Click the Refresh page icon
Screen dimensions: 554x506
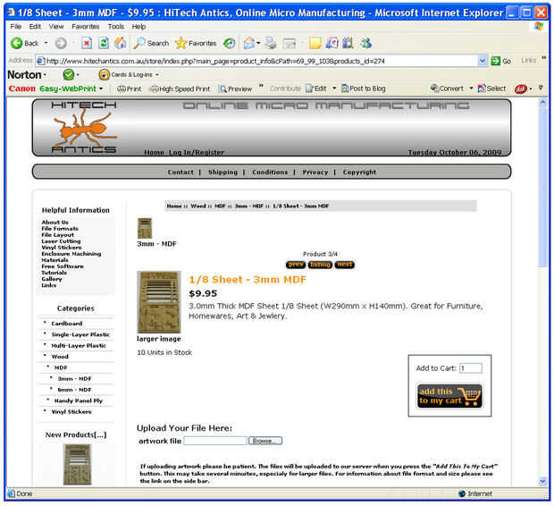[104, 43]
